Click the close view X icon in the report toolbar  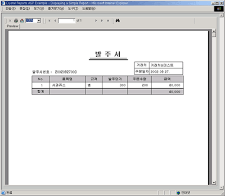click(x=10, y=21)
